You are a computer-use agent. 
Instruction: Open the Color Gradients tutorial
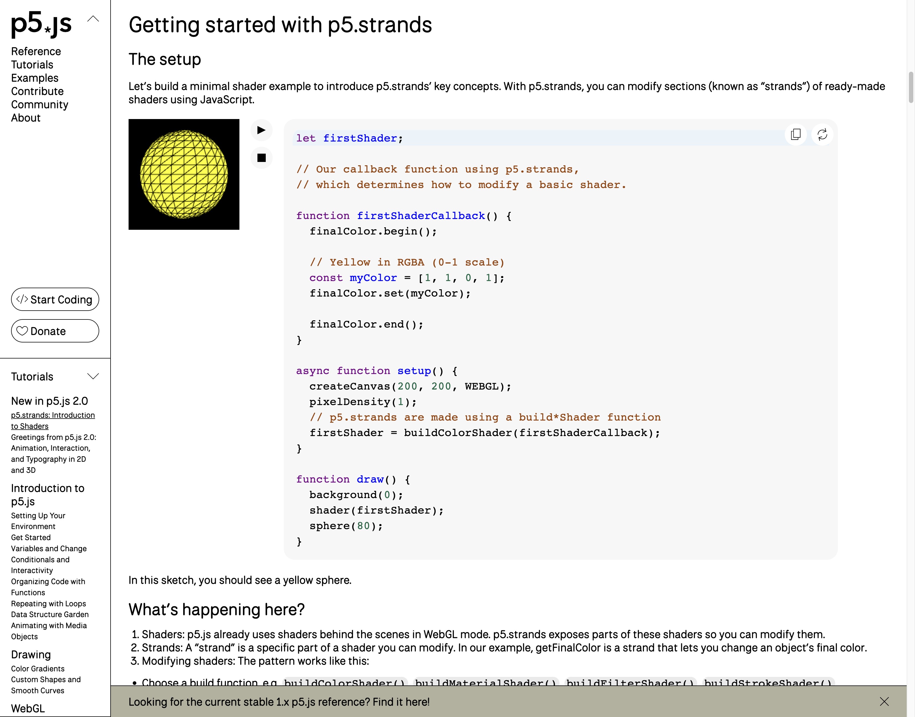point(38,669)
